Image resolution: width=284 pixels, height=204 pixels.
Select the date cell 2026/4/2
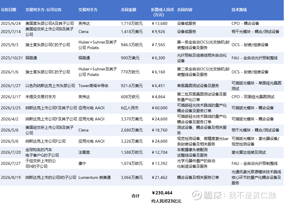pos(10,119)
